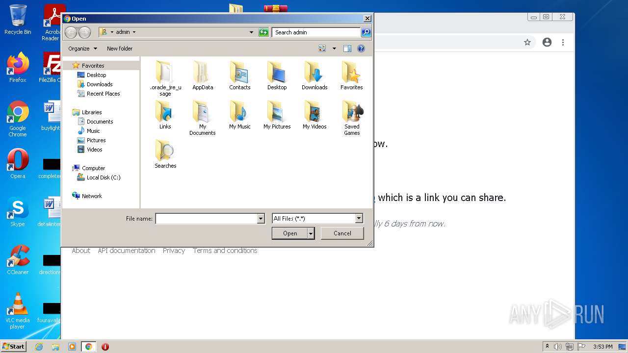Open Chrome three-dot menu
Image resolution: width=628 pixels, height=353 pixels.
point(563,42)
